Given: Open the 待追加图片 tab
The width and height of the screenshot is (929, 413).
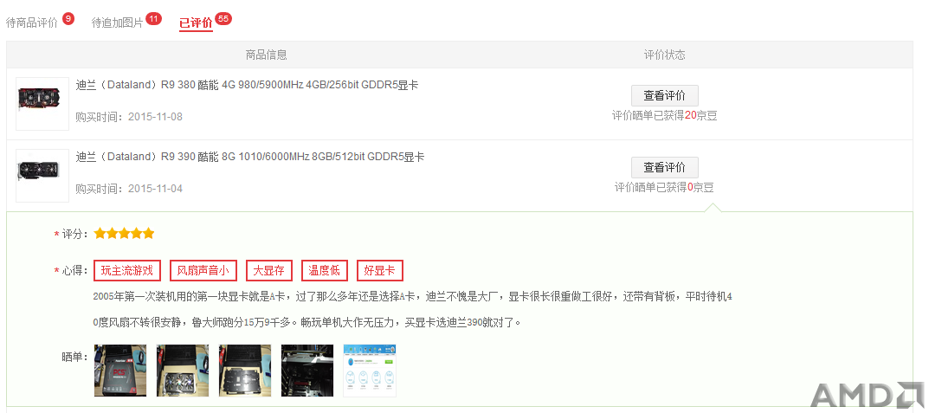Looking at the screenshot, I should (x=117, y=23).
